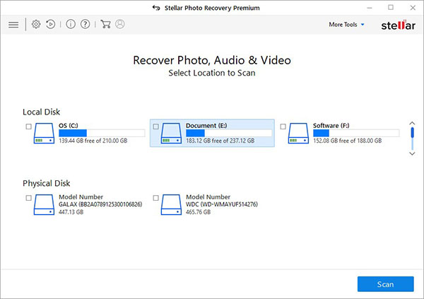Click the resume recovery icon

[x=51, y=24]
